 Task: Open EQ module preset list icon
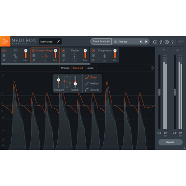coord(4,55)
